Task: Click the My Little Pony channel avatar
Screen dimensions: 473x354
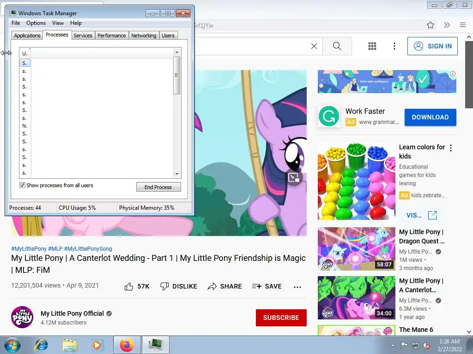Action: pyautogui.click(x=22, y=317)
